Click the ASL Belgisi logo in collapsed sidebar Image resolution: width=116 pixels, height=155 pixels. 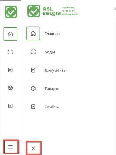coord(11,12)
